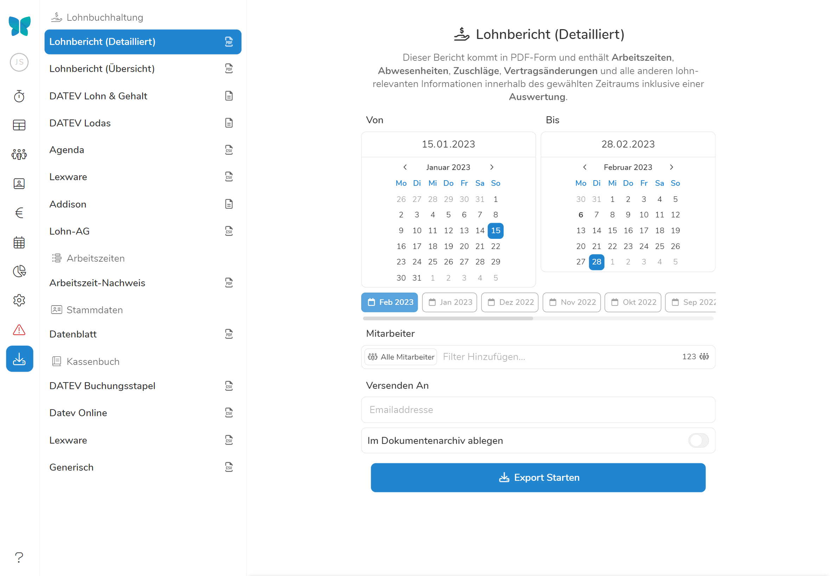Click CSV icon of Datev Online
The image size is (830, 576).
pyautogui.click(x=229, y=413)
